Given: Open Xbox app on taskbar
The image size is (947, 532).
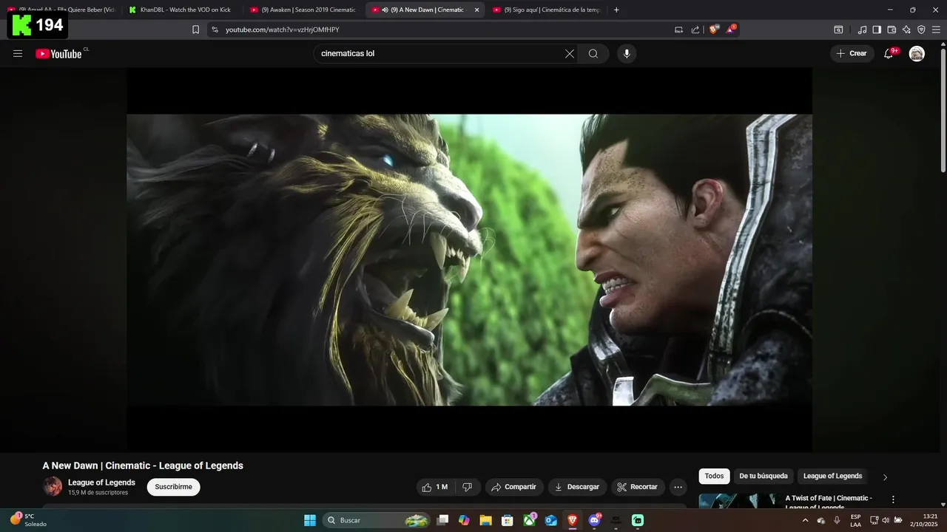Looking at the screenshot, I should coord(530,520).
